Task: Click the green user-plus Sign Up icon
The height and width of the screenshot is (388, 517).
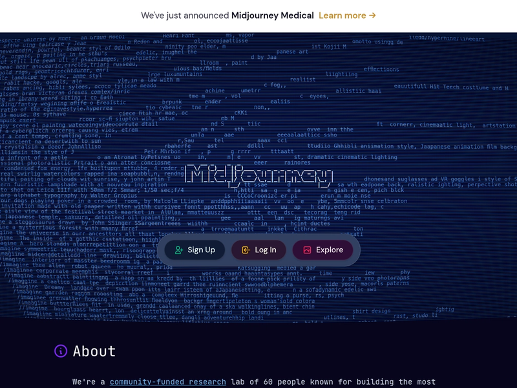Action: click(x=179, y=250)
